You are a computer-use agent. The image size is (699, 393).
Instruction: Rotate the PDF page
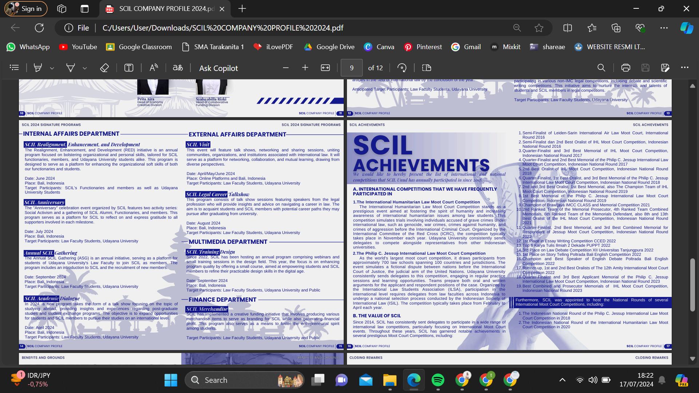pos(402,68)
